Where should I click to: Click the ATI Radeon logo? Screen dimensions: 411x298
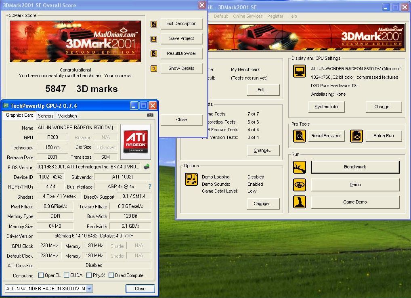pyautogui.click(x=136, y=142)
